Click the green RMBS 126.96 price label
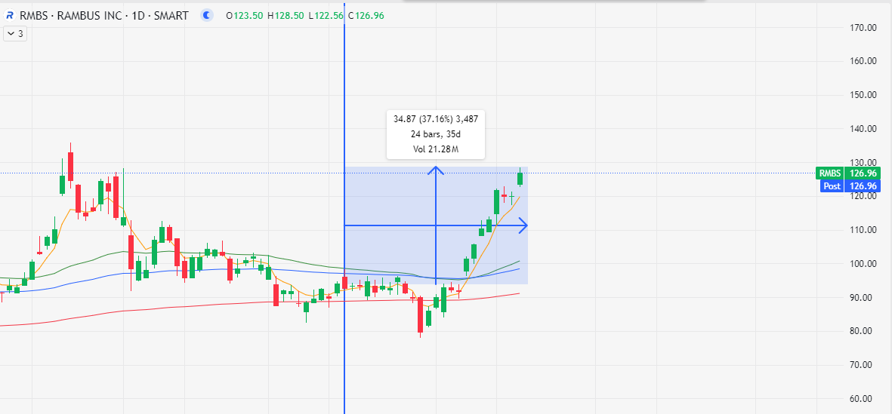 pos(847,173)
